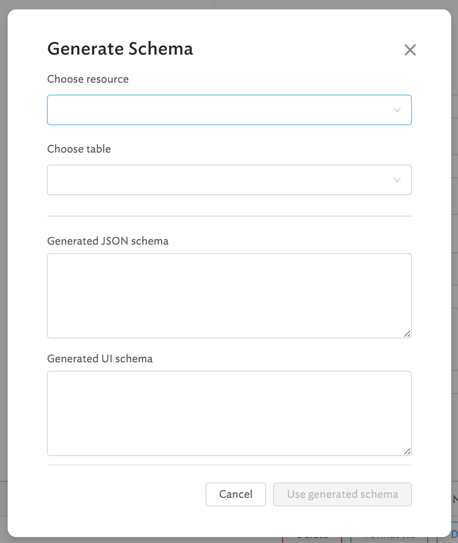Viewport: 458px width, 543px height.
Task: Click the Choose table label
Action: [x=79, y=149]
